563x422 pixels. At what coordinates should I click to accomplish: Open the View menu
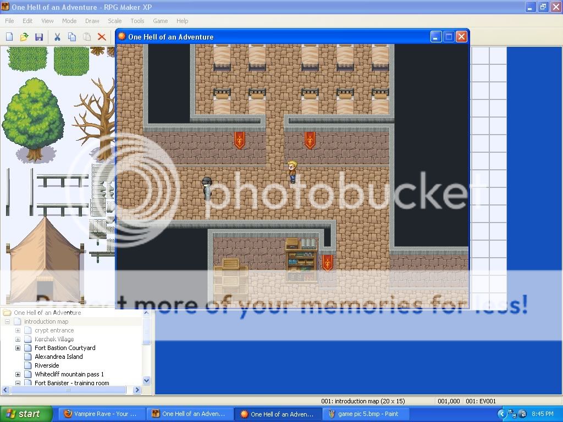(x=47, y=21)
